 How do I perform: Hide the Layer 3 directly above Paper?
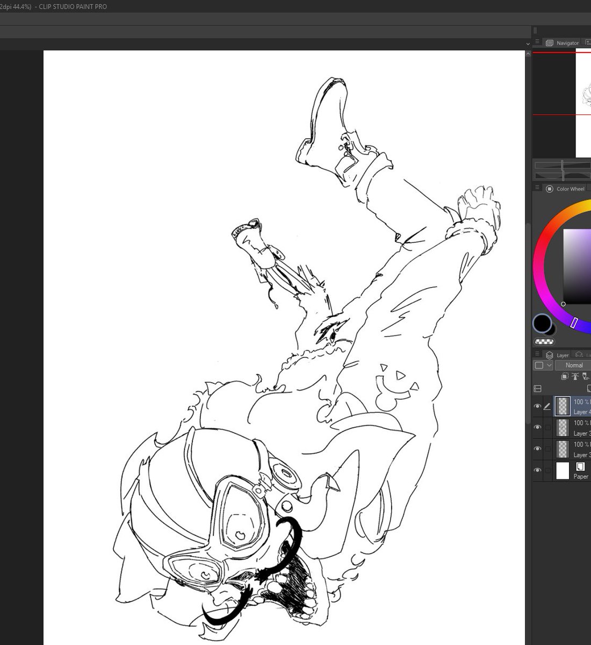pos(537,449)
